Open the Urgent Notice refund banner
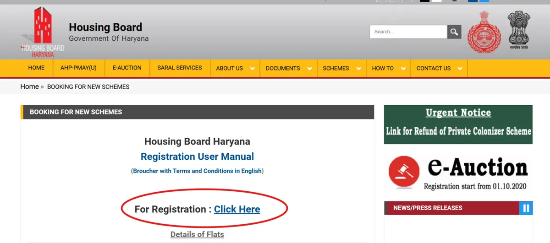The width and height of the screenshot is (550, 243). pos(458,124)
